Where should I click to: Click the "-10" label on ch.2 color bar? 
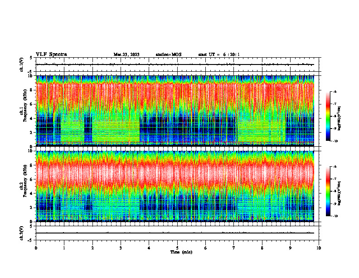coord(335,216)
